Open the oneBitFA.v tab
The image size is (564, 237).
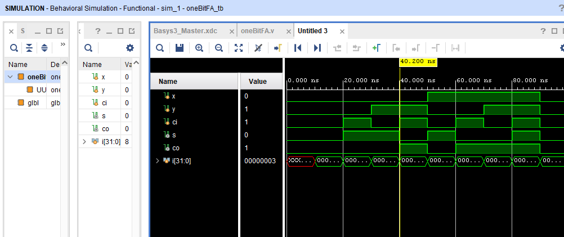point(257,31)
